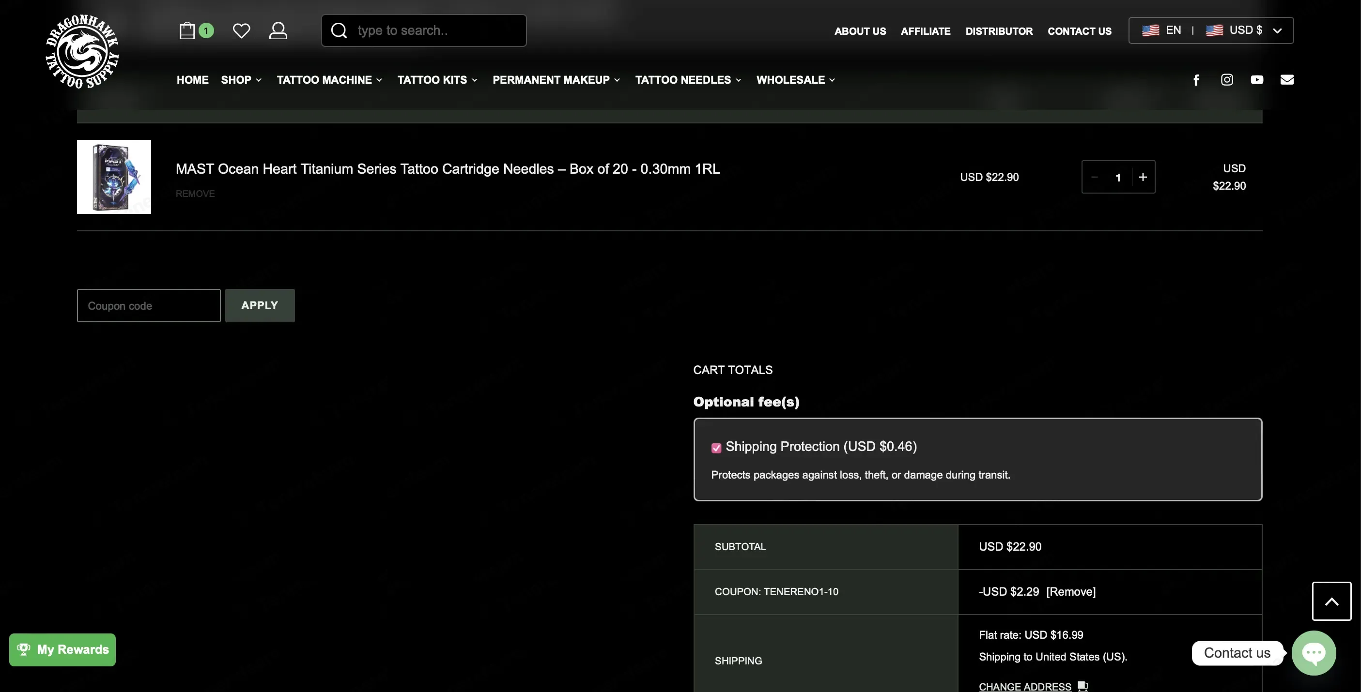Go to Dragonhawk Tattoo Supply logo home

tap(82, 51)
